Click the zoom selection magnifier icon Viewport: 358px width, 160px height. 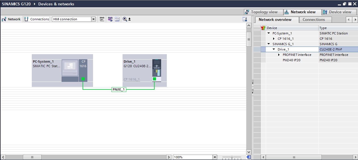tap(125, 19)
